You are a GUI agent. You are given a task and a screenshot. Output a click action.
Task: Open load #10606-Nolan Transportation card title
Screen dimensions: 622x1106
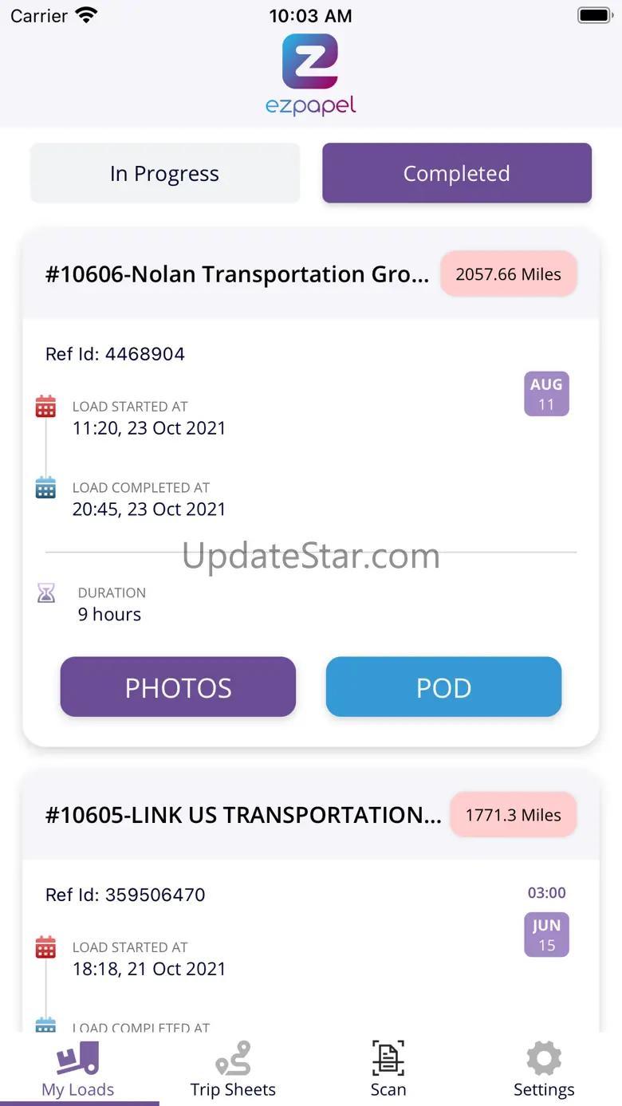238,274
